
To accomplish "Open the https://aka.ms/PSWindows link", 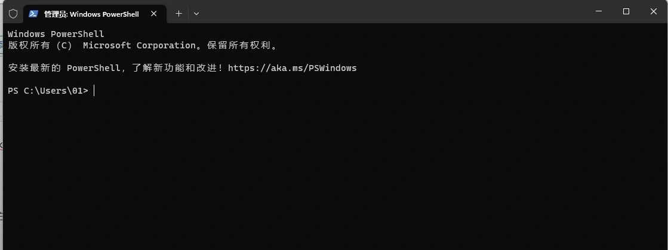I will click(x=293, y=67).
